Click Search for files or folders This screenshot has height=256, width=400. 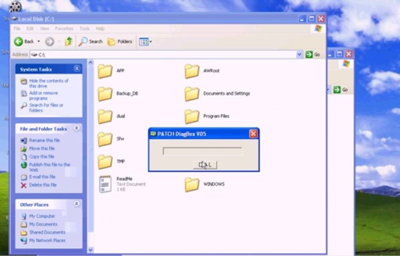[x=46, y=107]
